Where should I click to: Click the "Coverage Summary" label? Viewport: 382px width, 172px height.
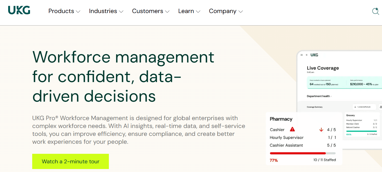point(315,107)
